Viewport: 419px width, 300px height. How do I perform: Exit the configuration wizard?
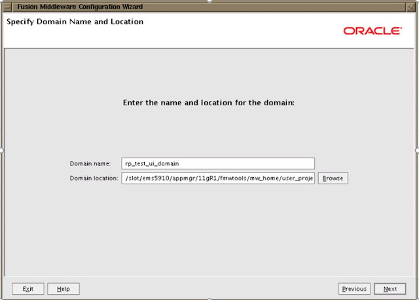coord(27,289)
